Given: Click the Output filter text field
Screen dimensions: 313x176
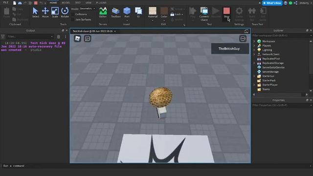Looking at the screenshot, I should (x=30, y=37).
